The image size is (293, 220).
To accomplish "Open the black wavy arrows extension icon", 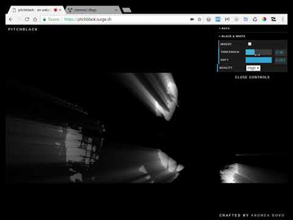I will [273, 20].
